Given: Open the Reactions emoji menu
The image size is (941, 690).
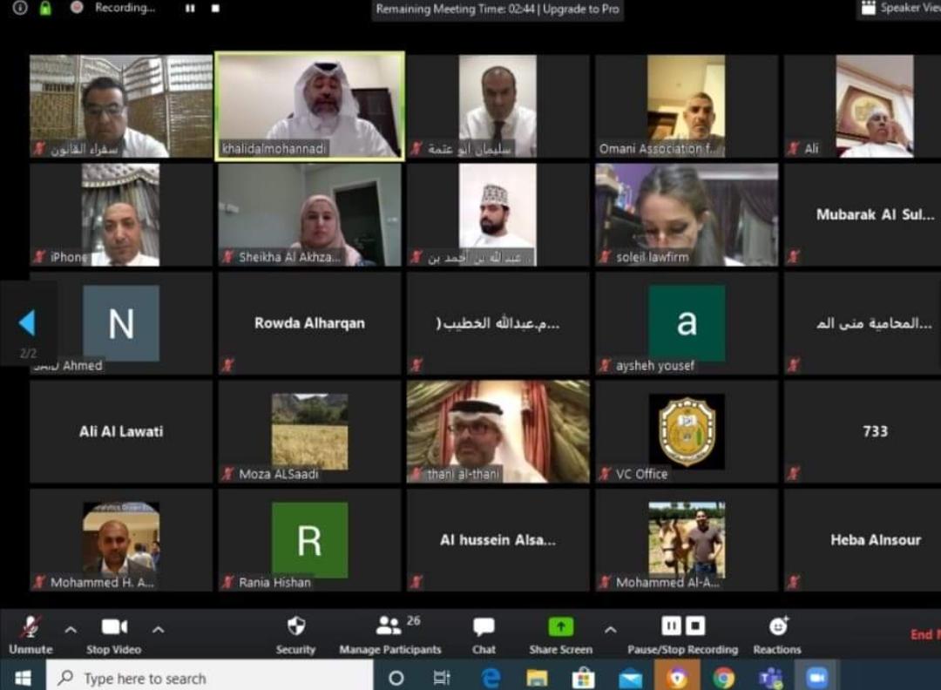Looking at the screenshot, I should (x=777, y=626).
